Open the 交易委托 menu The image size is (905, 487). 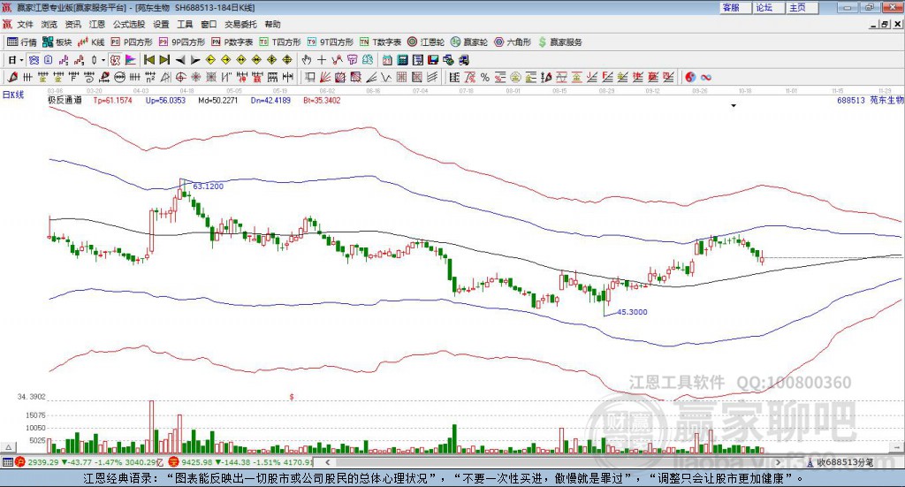(240, 24)
